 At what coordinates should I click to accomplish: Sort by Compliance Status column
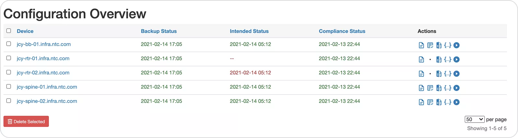pos(342,31)
